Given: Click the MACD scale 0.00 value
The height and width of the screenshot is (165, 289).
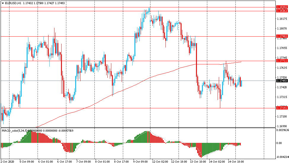Looking at the screenshot, I should (279, 143).
